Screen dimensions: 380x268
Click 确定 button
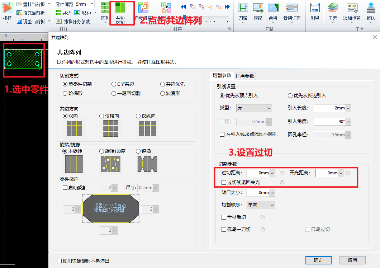[x=318, y=260]
